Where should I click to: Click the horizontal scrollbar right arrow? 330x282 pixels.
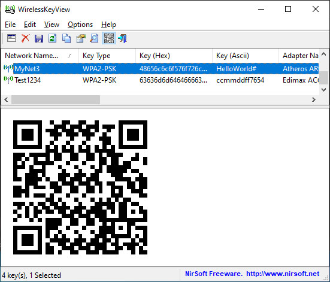pos(314,99)
